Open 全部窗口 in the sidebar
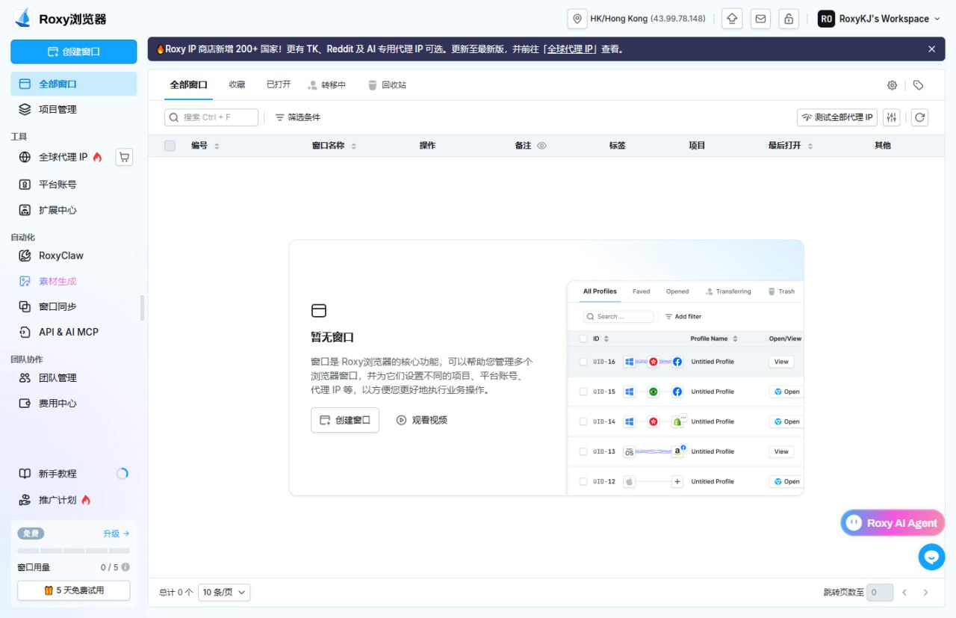Image resolution: width=956 pixels, height=618 pixels. [x=74, y=84]
